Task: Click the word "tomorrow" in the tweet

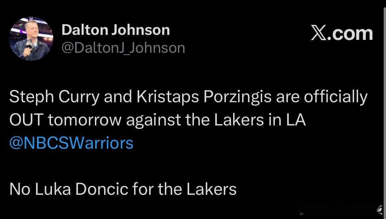Action: 85,120
